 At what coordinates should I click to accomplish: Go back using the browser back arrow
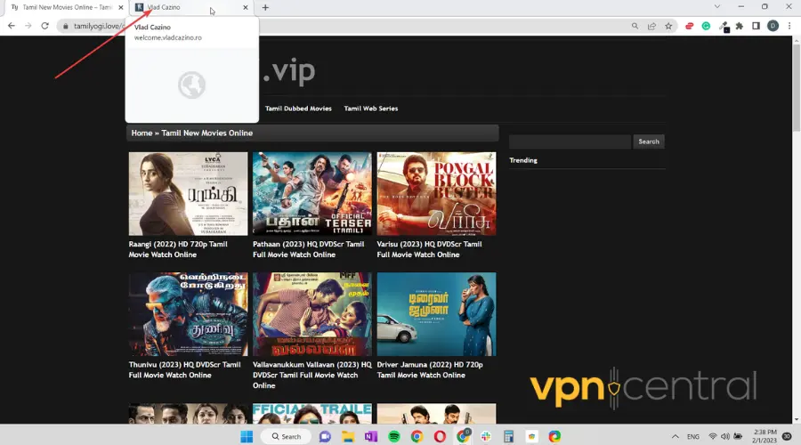10,26
